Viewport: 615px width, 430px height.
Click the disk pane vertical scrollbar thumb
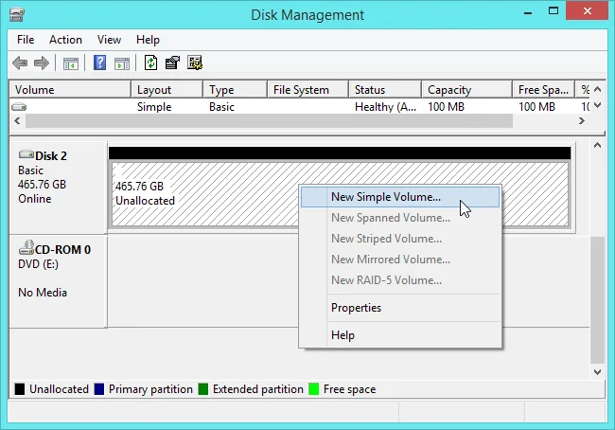(x=597, y=300)
